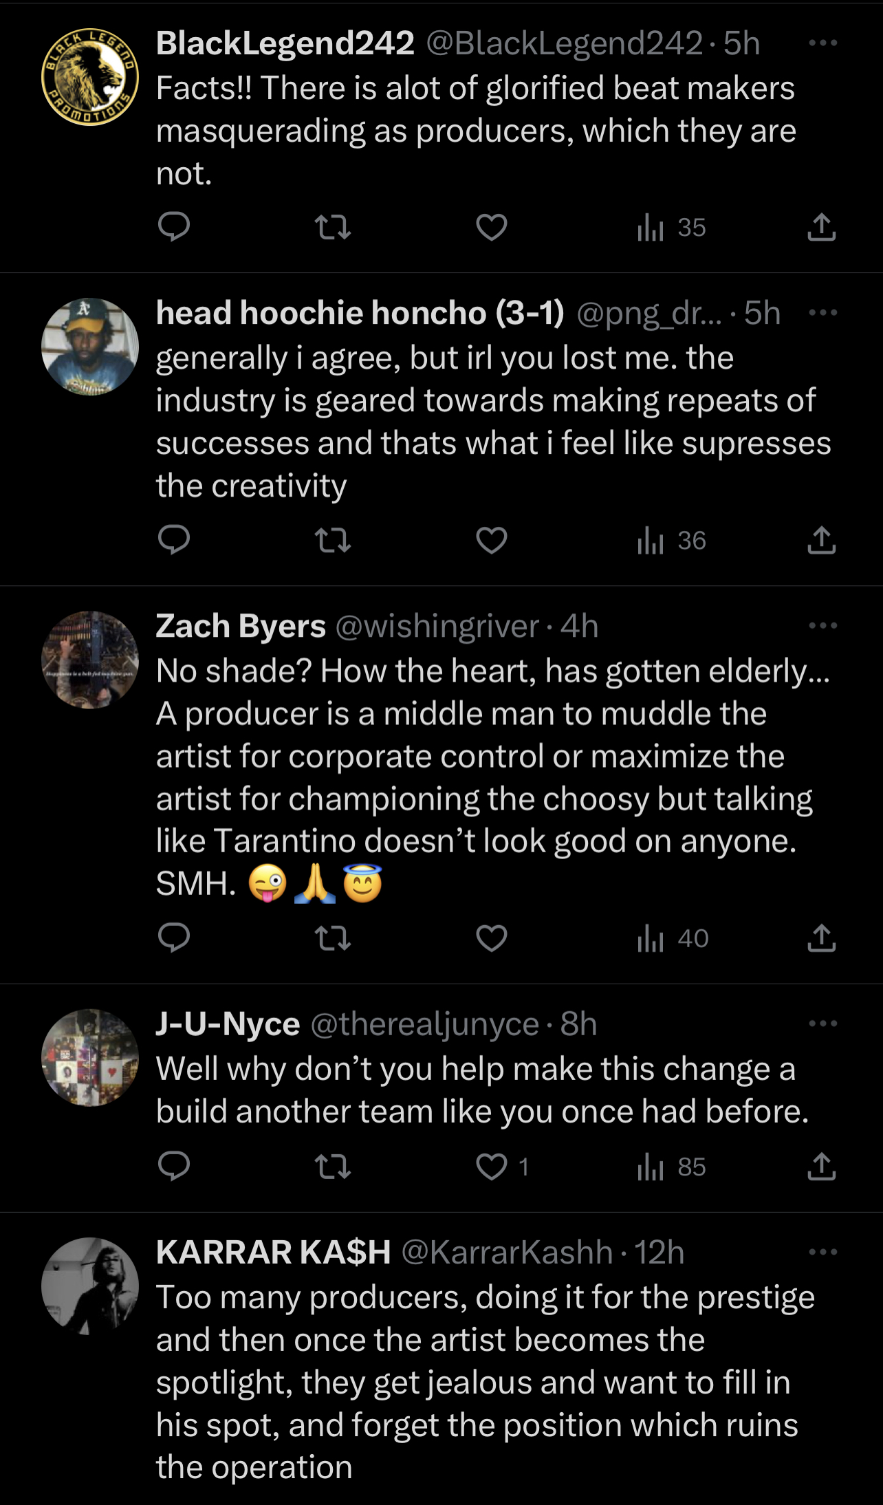Like J-U-Nyce's tweet with 1 like

pyautogui.click(x=492, y=1167)
